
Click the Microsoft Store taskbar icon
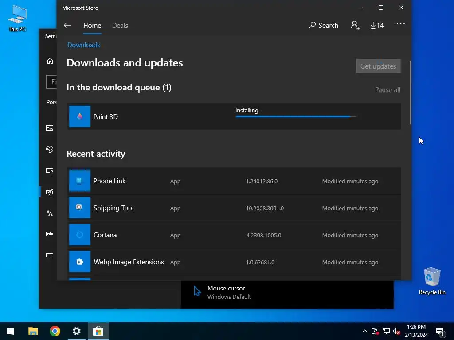pos(98,331)
